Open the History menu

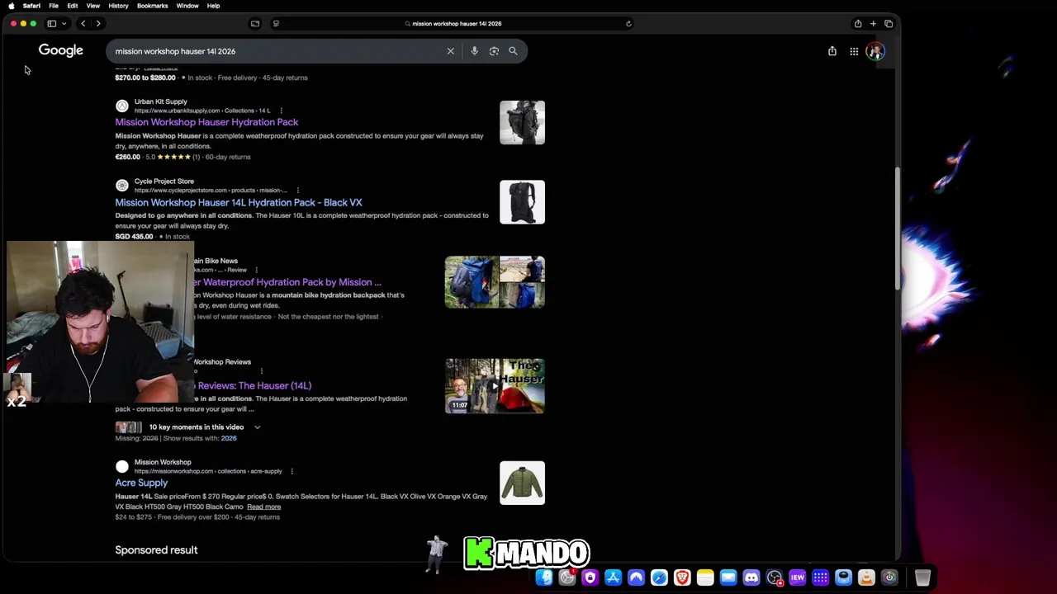[118, 6]
